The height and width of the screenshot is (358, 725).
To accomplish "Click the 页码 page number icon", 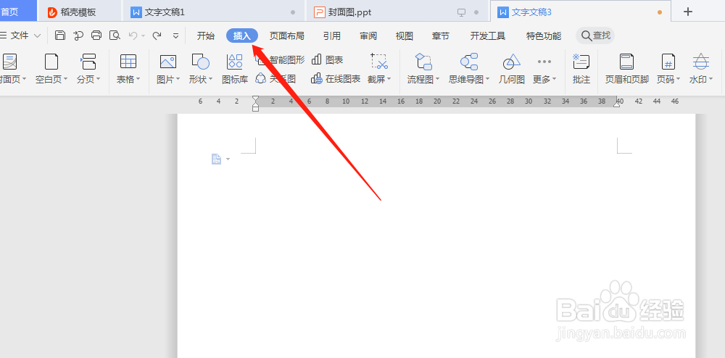I will click(x=668, y=62).
